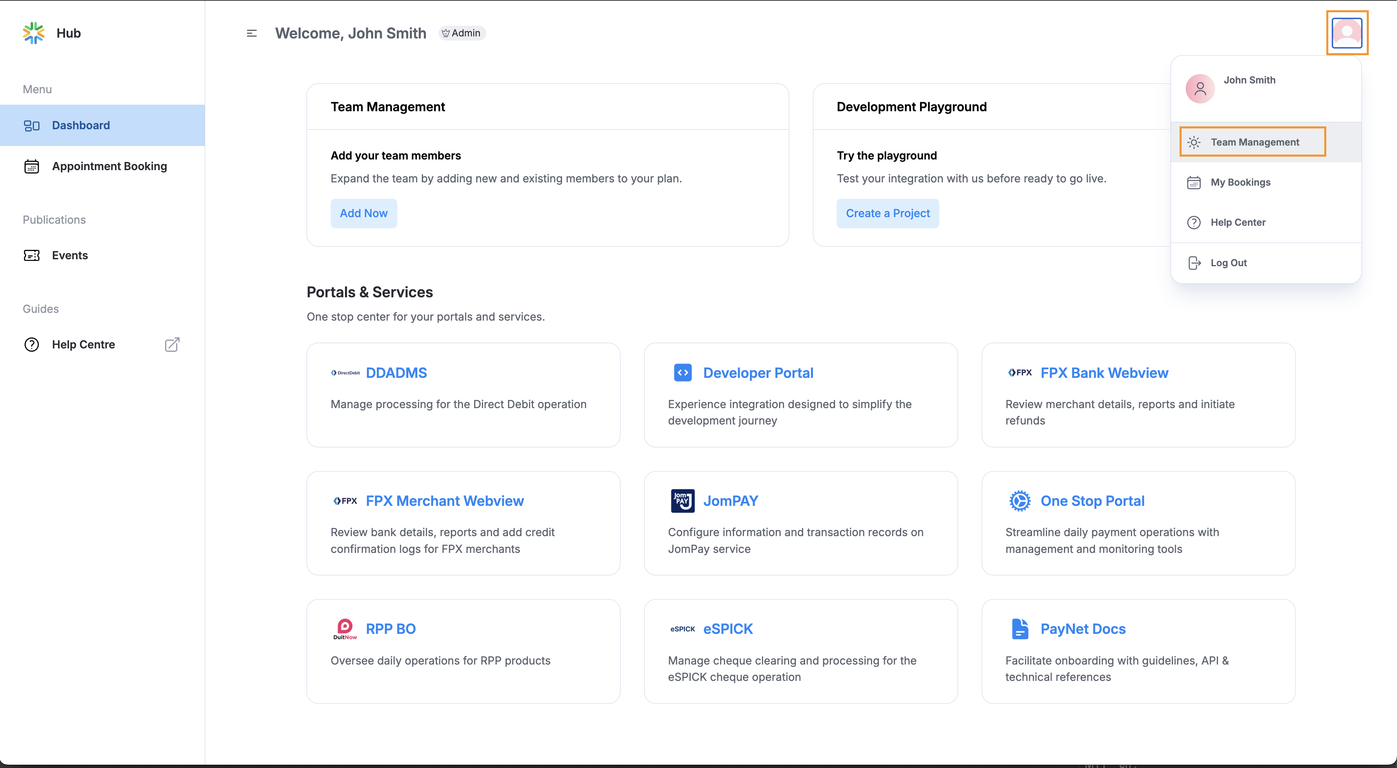Open My Bookings from the profile menu

pos(1240,182)
